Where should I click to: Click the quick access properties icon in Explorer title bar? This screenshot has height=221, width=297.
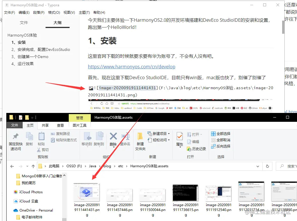(x=21, y=118)
